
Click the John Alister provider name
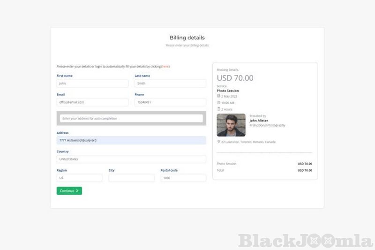[x=259, y=121]
